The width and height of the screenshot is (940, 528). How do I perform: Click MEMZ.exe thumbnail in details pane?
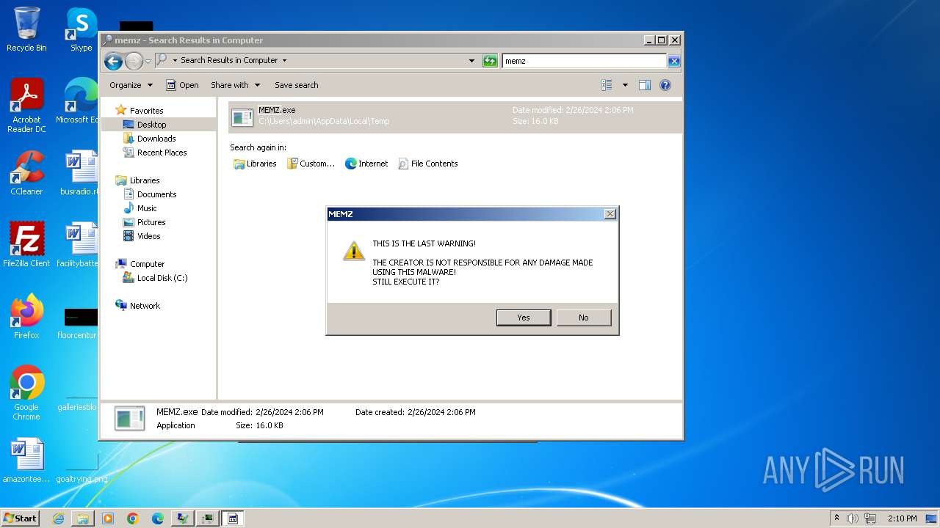pyautogui.click(x=130, y=418)
